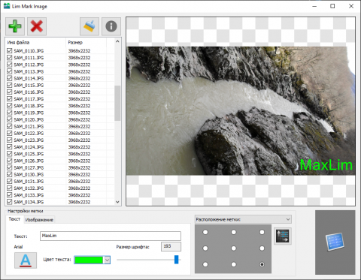Open the info about icon
The height and width of the screenshot is (280, 361).
point(111,26)
